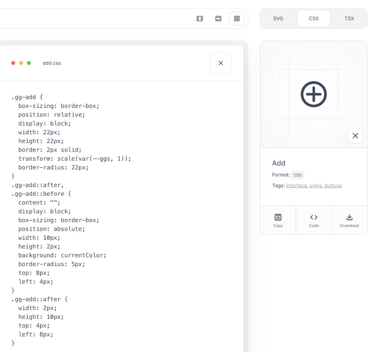
Task: Click the red window dot
Action: click(x=13, y=63)
